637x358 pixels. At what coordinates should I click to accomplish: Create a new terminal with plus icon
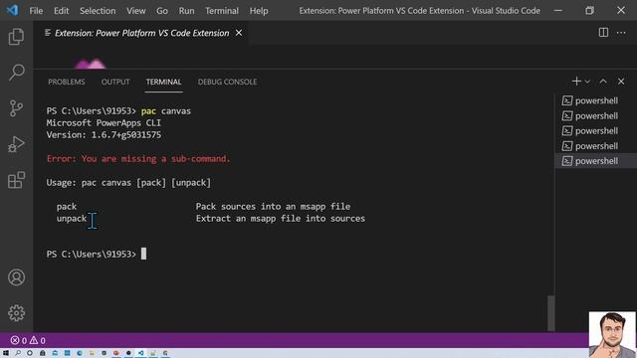pyautogui.click(x=576, y=82)
